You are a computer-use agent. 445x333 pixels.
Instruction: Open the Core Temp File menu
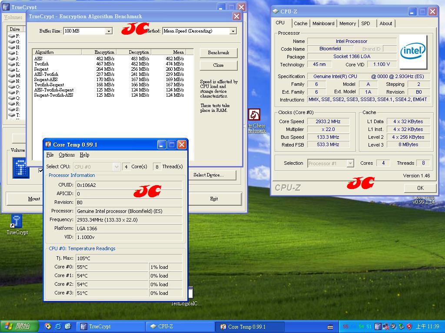coord(50,155)
